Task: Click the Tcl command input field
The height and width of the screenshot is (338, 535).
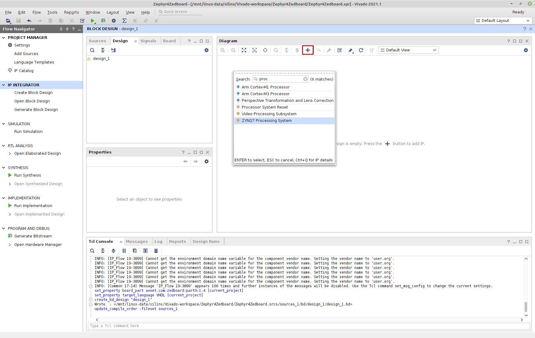Action: (309, 326)
